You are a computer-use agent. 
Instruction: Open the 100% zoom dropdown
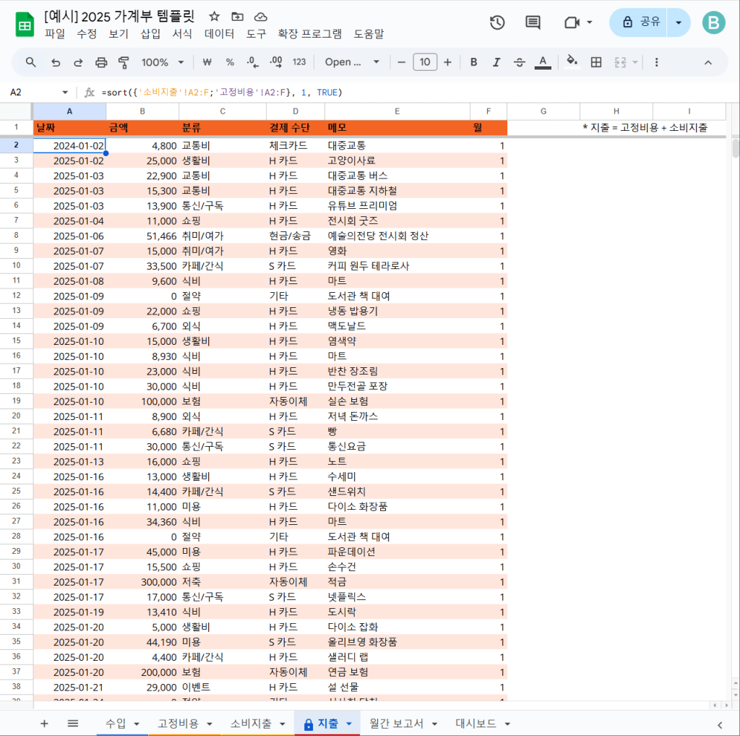tap(163, 62)
